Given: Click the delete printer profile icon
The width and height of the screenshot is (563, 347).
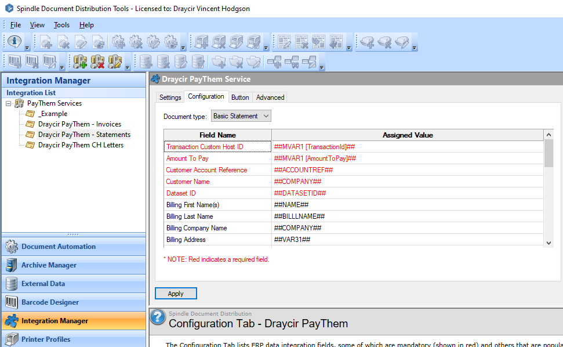Looking at the screenshot, I should click(219, 42).
